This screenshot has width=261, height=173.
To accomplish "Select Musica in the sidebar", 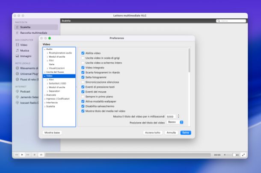I will [24, 51].
